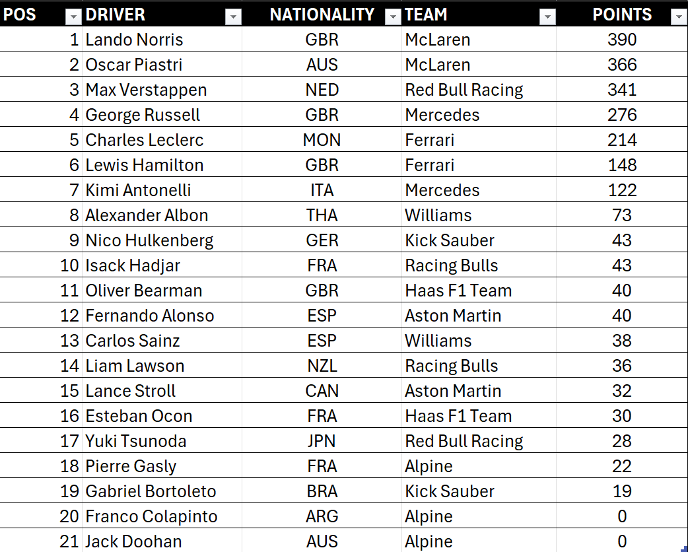Select Kimi Antonelli's ITA nationality cell

point(322,190)
